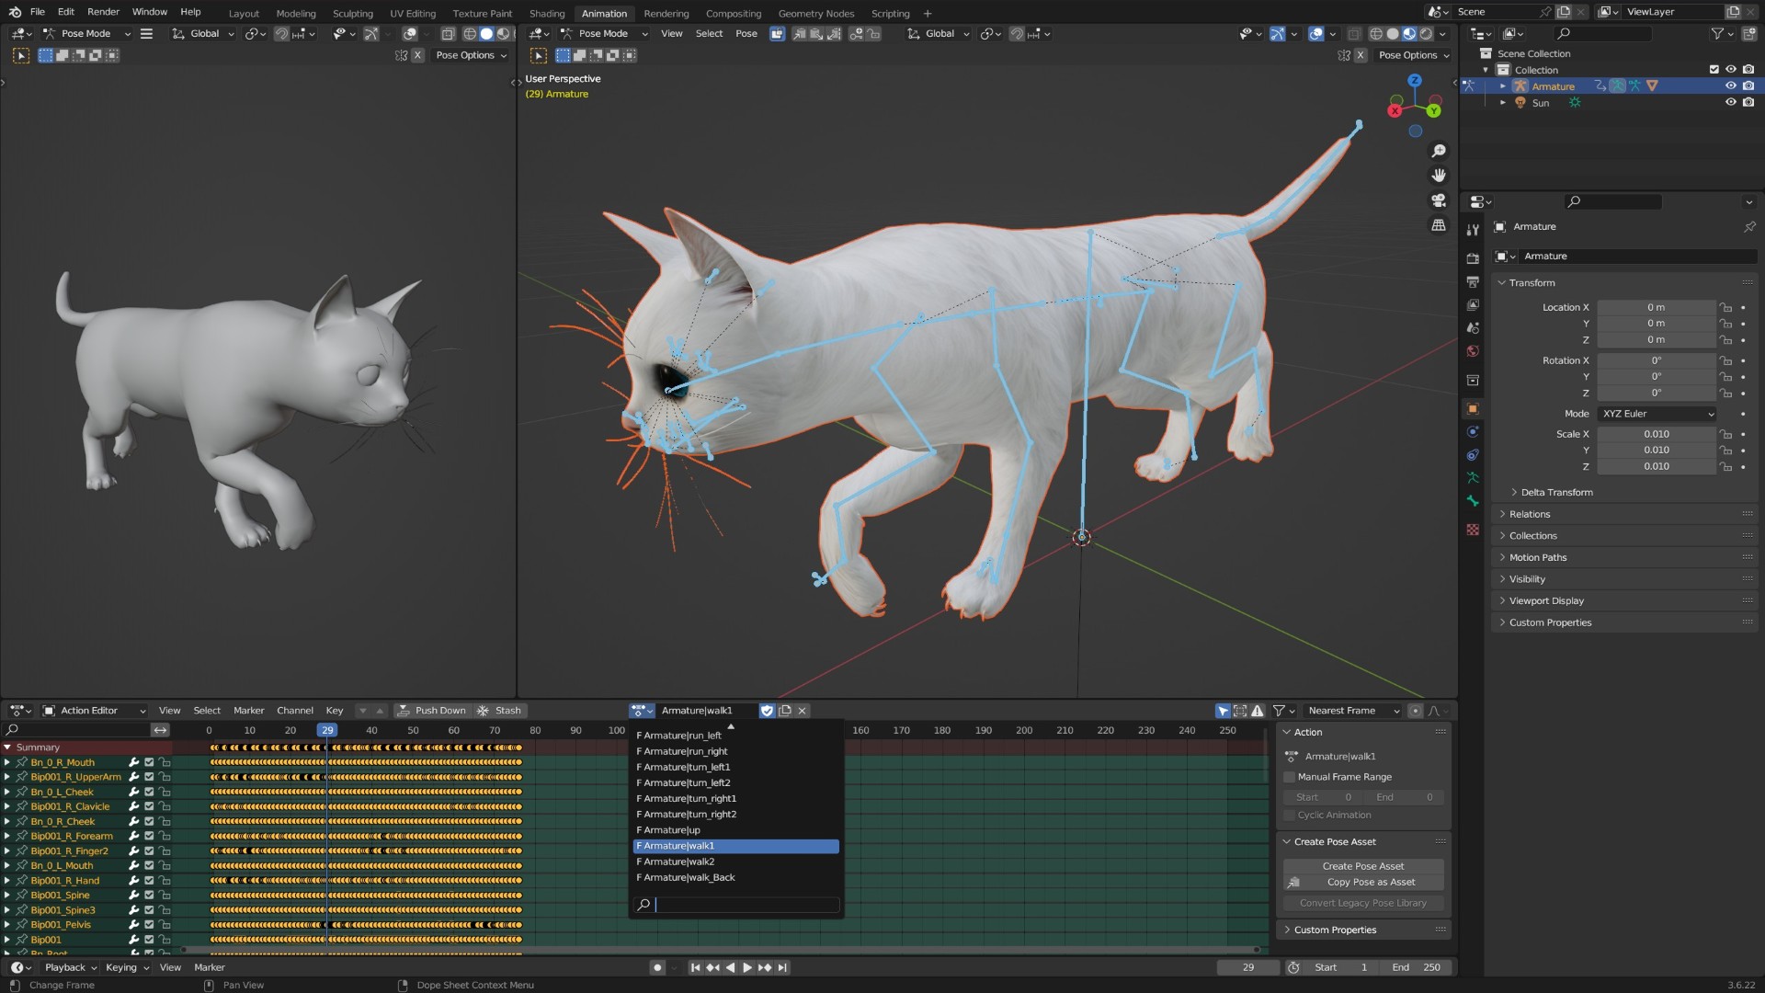Click the fake user shield icon
Image resolution: width=1765 pixels, height=993 pixels.
[x=767, y=711]
